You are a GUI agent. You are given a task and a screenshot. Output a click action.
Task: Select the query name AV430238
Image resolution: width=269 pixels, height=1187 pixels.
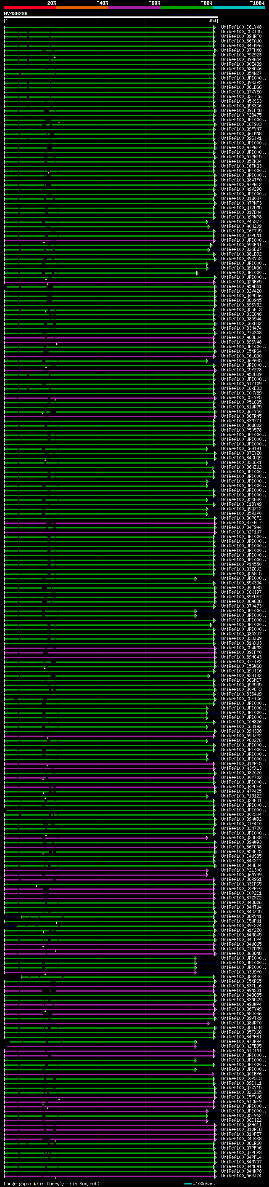click(16, 13)
